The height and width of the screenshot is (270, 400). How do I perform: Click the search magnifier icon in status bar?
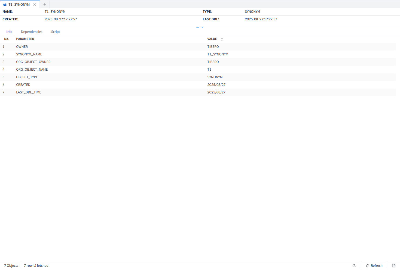tap(354, 266)
